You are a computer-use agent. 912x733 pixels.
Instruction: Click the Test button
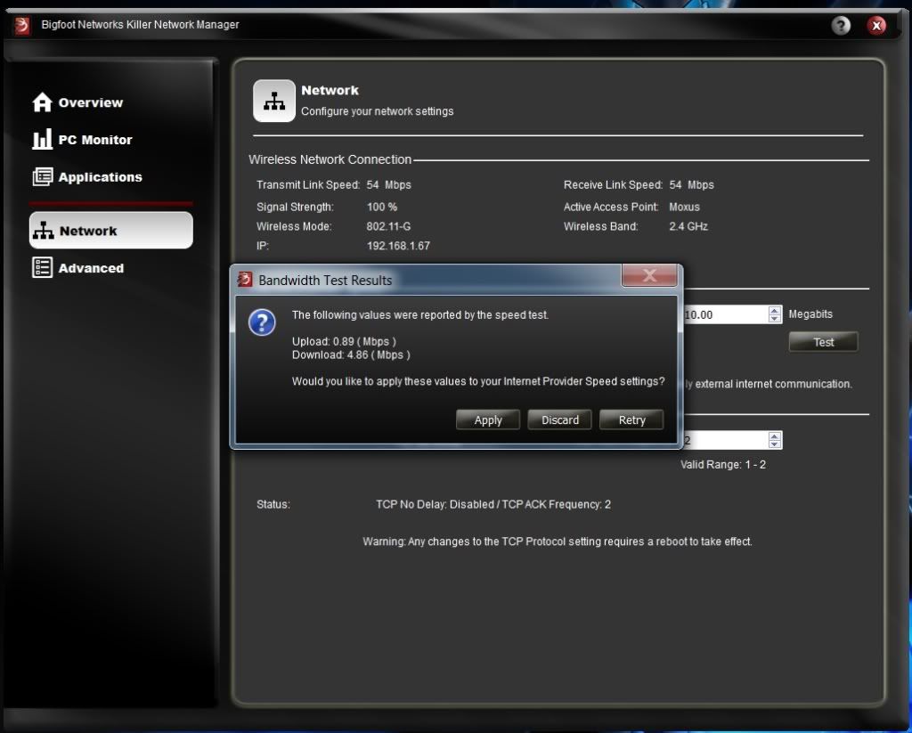pos(823,342)
